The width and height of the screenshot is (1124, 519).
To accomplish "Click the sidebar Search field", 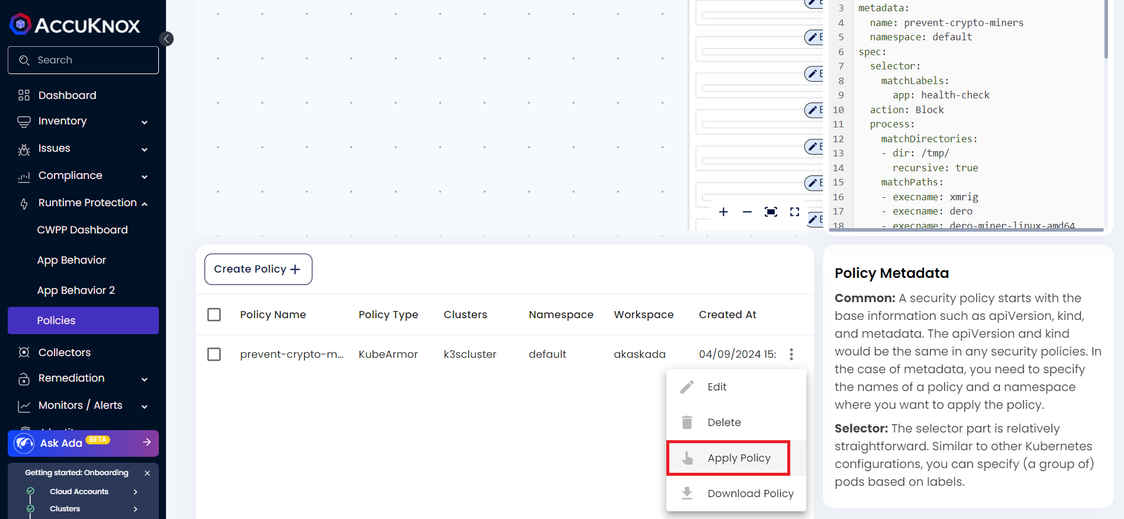I will [x=83, y=60].
